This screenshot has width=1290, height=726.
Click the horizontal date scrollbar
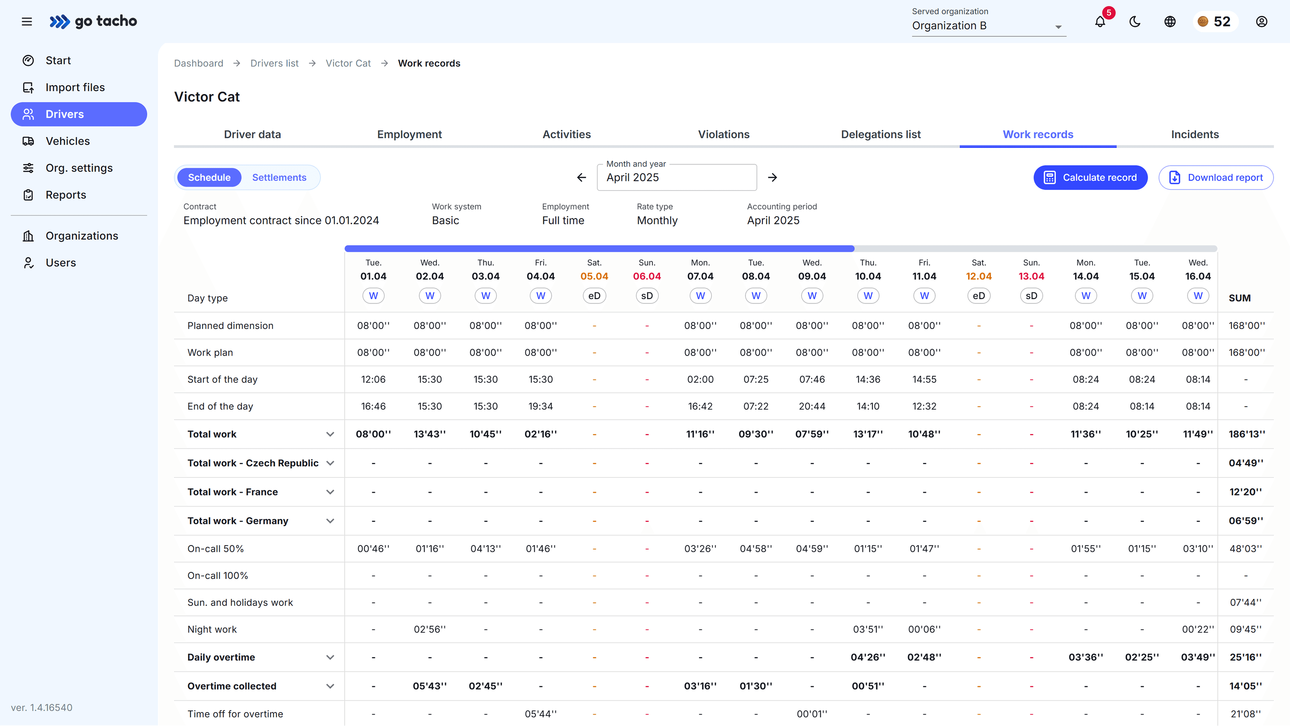tap(599, 249)
